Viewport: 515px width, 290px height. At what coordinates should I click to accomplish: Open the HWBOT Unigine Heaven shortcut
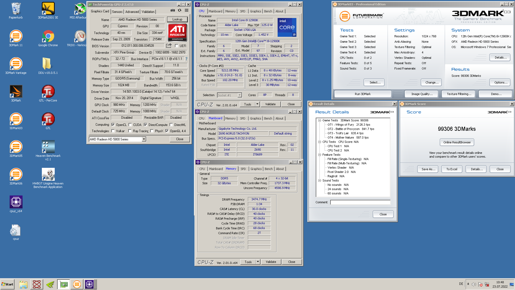pyautogui.click(x=48, y=178)
